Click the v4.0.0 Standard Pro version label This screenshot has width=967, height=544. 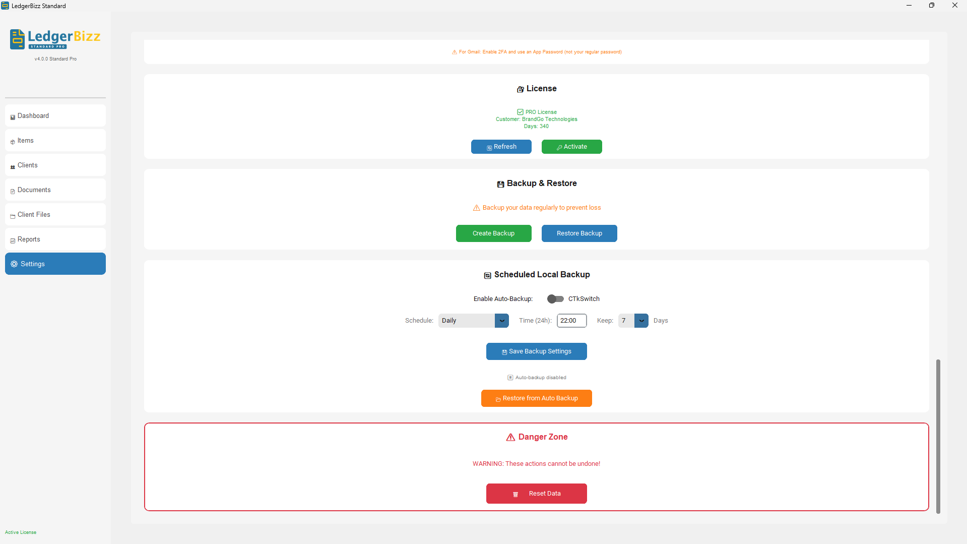(x=55, y=59)
